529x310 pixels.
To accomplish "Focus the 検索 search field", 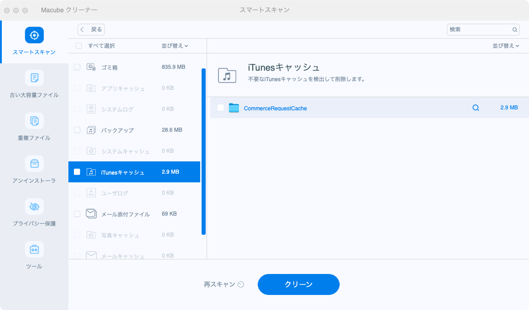I will tap(483, 30).
